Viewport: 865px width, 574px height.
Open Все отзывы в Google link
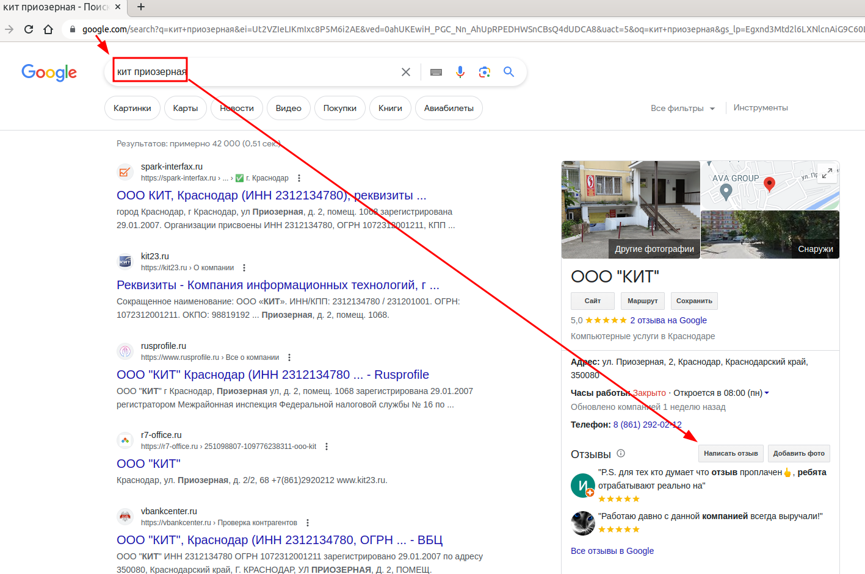(612, 550)
